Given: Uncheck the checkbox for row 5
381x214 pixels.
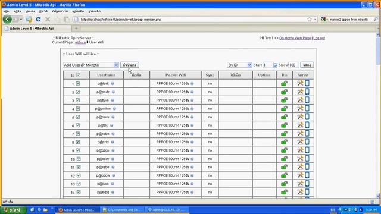Looking at the screenshot, I should [78, 117].
